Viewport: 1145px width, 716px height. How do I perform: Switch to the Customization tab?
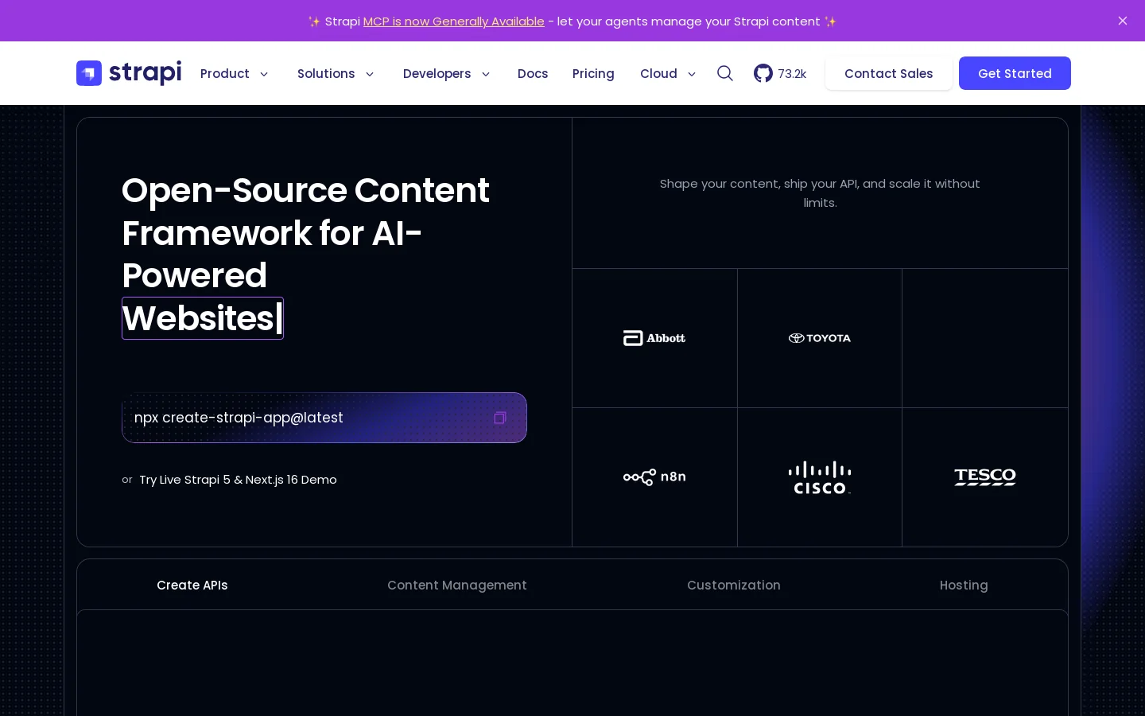(x=734, y=585)
